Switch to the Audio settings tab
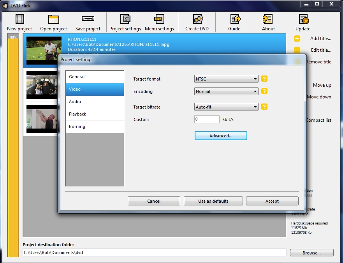 95,102
